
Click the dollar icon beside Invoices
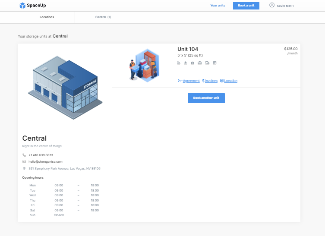tap(203, 81)
